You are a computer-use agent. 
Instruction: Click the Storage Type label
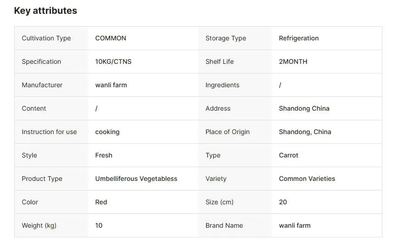click(226, 38)
